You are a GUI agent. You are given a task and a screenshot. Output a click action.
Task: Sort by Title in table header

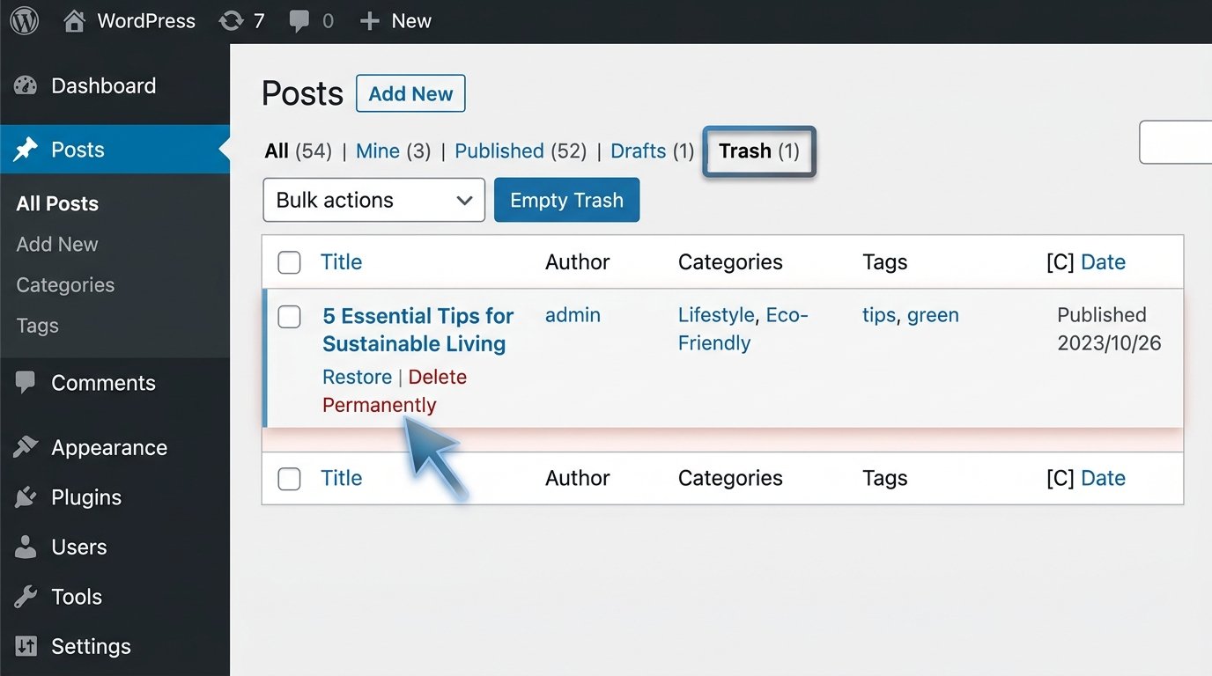point(341,262)
